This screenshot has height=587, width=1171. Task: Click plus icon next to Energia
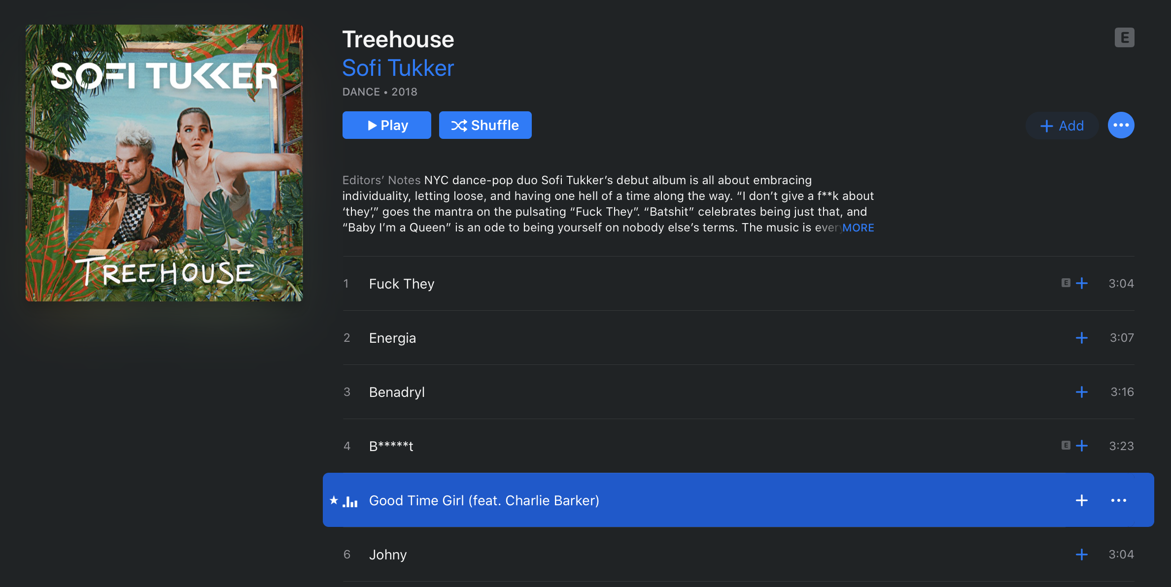(1082, 338)
